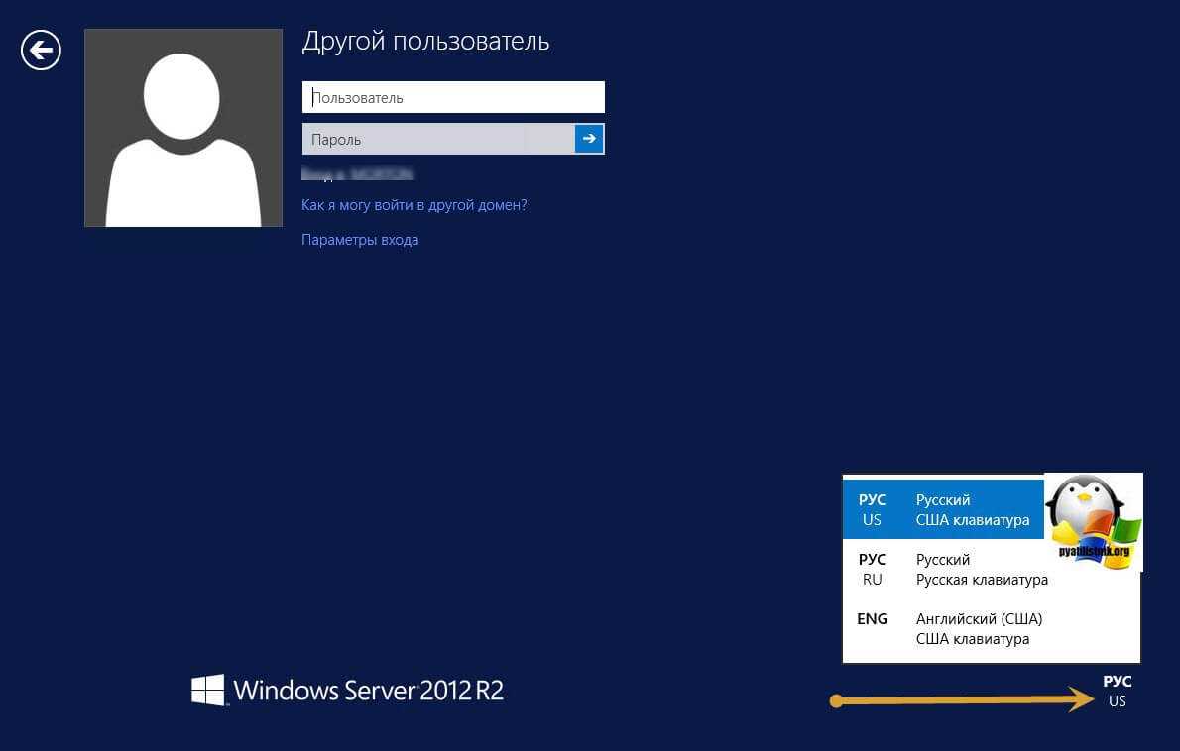This screenshot has width=1180, height=751.
Task: Click the highlighted РУС US abbreviation in list
Action: click(872, 510)
